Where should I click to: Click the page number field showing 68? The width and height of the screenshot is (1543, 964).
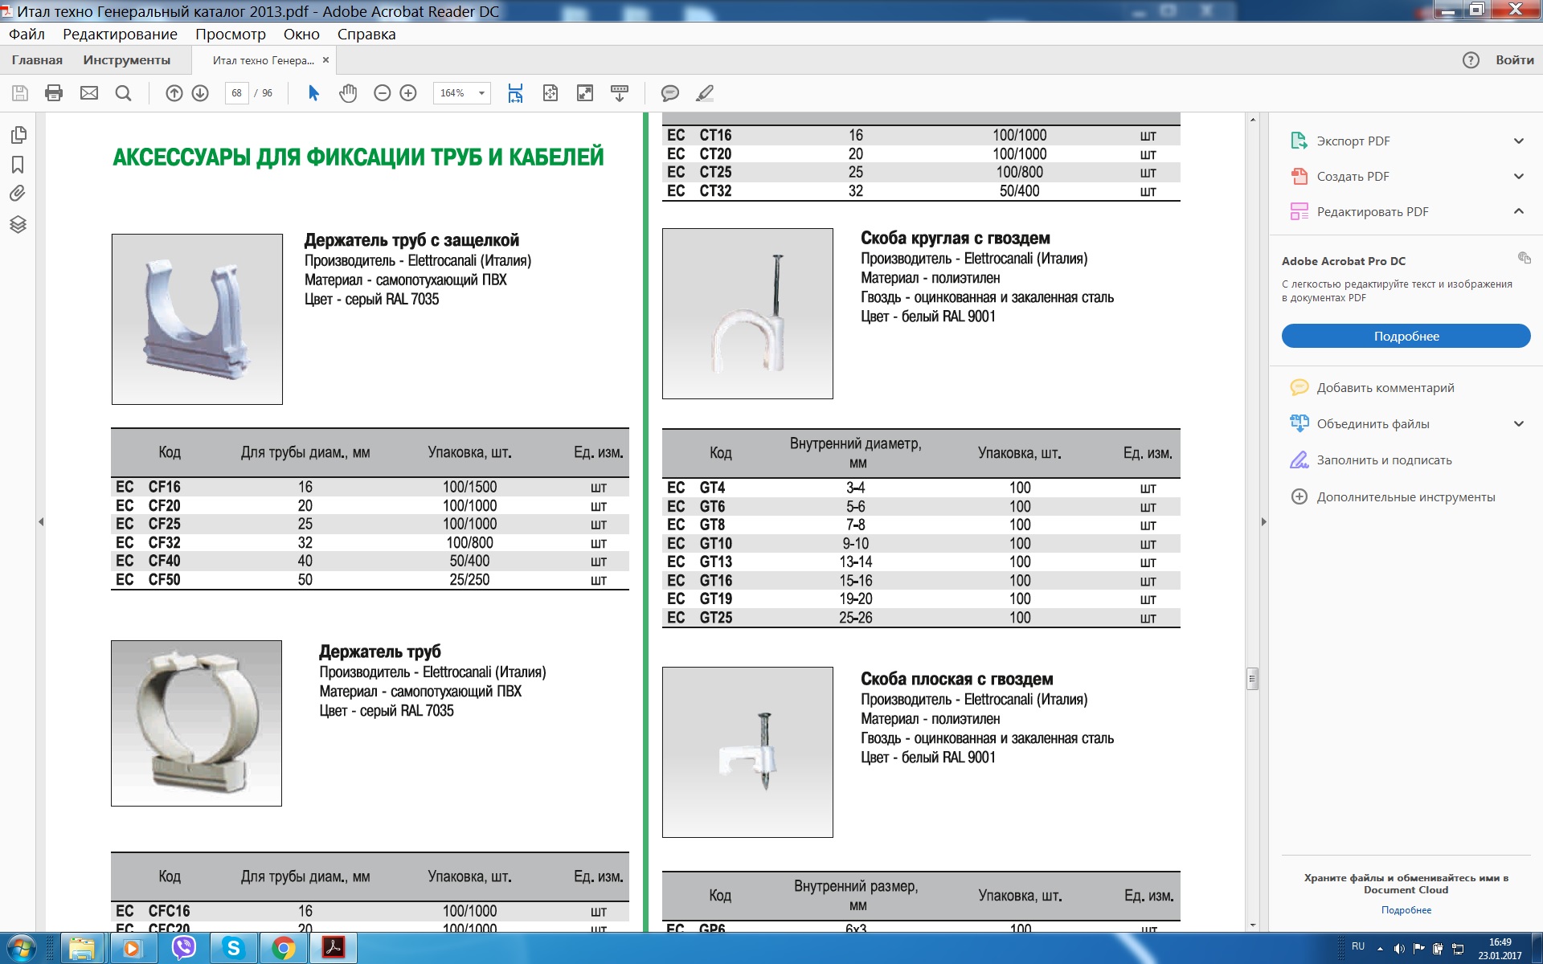[x=236, y=93]
